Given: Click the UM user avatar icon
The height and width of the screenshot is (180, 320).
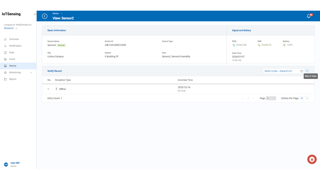Looking at the screenshot, I should coord(6,164).
